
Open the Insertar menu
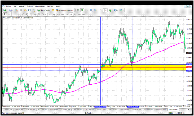click(x=21, y=6)
